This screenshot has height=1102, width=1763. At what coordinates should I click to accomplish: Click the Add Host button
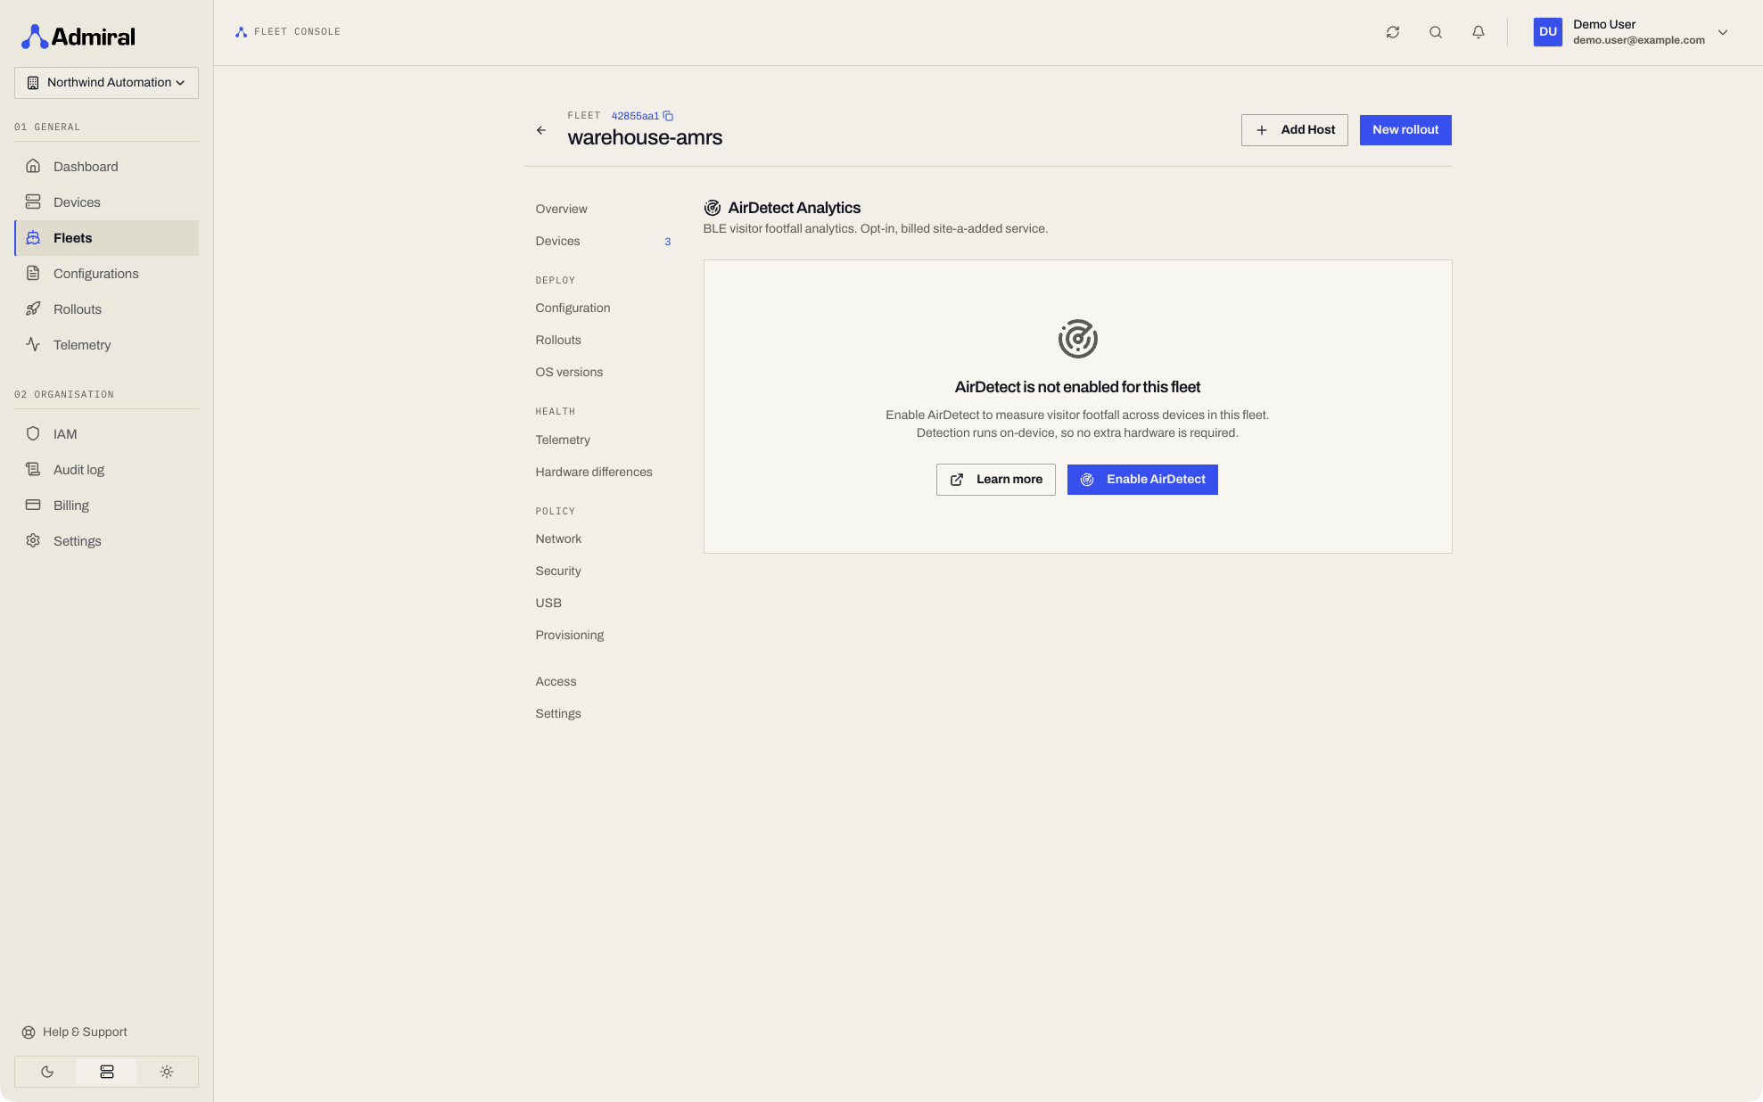[x=1295, y=130]
